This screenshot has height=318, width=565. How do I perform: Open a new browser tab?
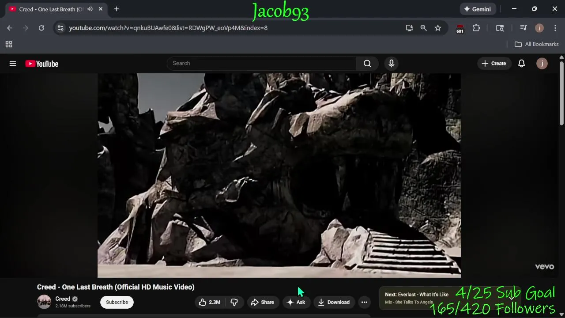(x=117, y=9)
